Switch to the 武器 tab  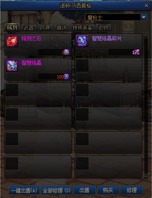pos(29,28)
